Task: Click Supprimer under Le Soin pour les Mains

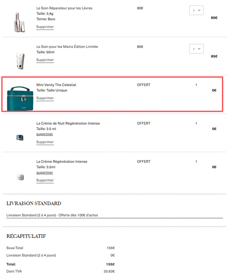Action: (x=45, y=60)
